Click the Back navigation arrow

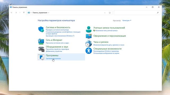click(x=12, y=13)
